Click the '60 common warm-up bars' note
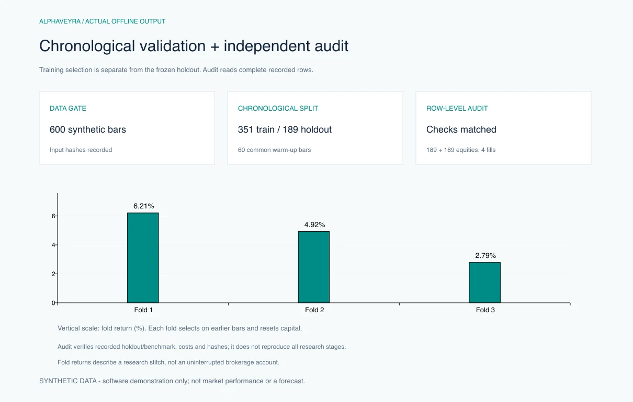The image size is (633, 402). tap(274, 150)
